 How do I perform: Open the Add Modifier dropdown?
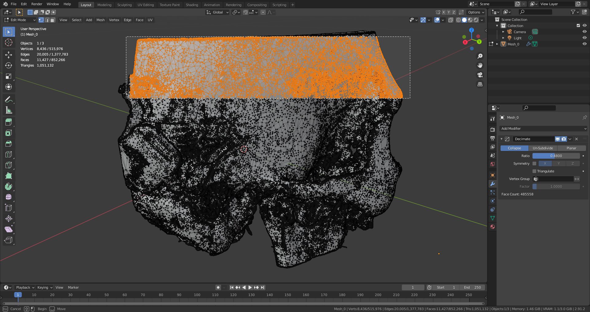pyautogui.click(x=543, y=129)
